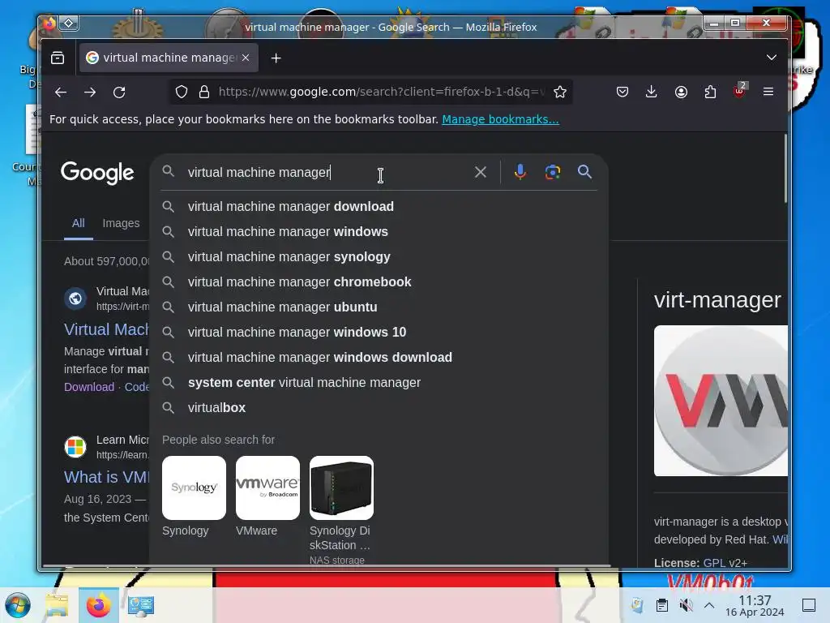Go back to the previous page
The height and width of the screenshot is (623, 830).
point(61,92)
